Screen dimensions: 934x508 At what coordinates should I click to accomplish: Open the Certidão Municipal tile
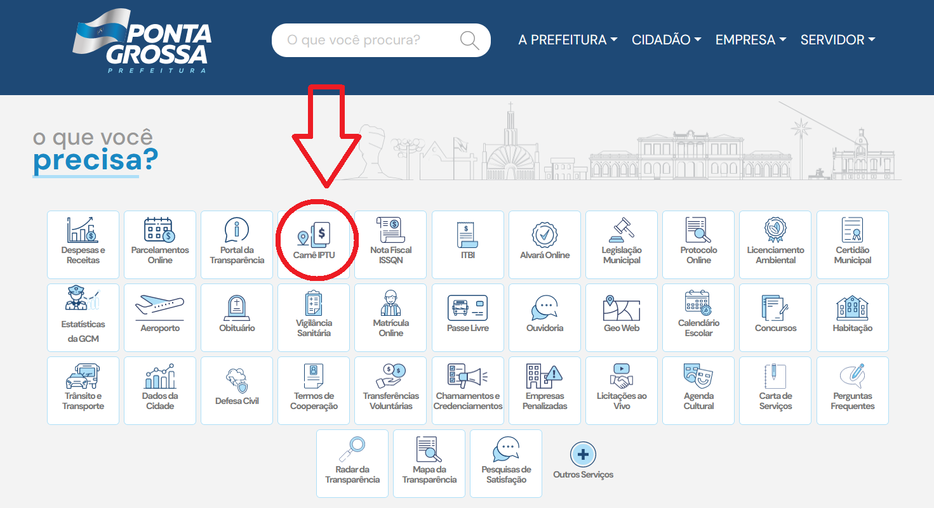(x=853, y=245)
